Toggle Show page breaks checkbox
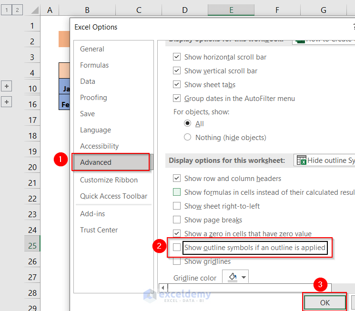 click(x=177, y=220)
